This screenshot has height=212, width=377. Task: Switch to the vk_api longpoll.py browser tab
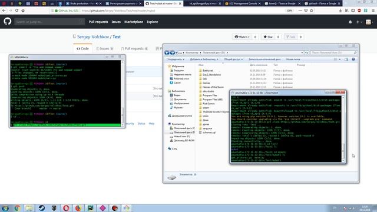tap(203, 4)
